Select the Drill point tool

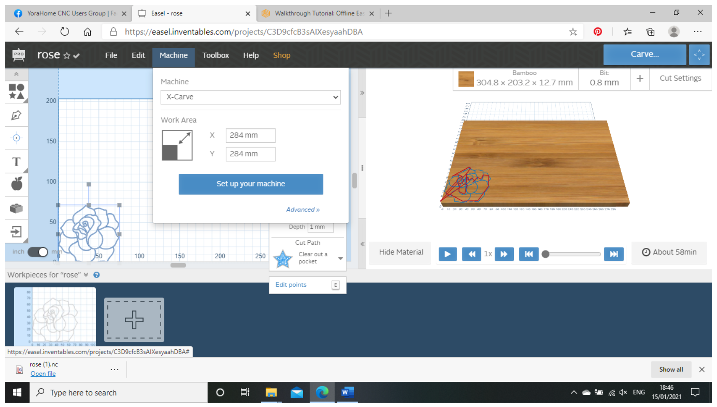pyautogui.click(x=16, y=138)
